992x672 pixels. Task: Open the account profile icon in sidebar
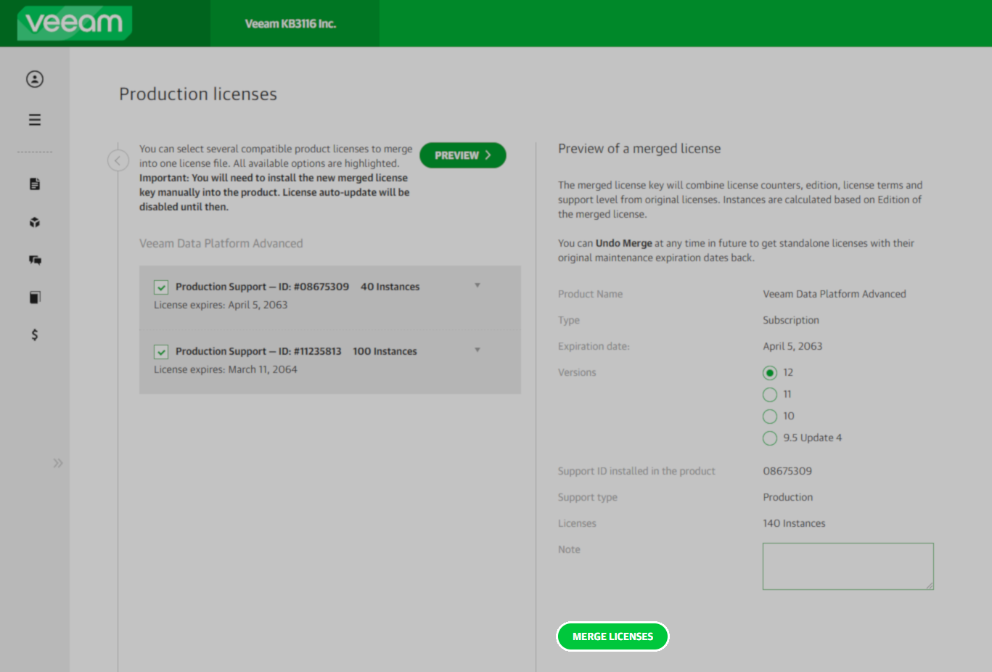pos(34,79)
